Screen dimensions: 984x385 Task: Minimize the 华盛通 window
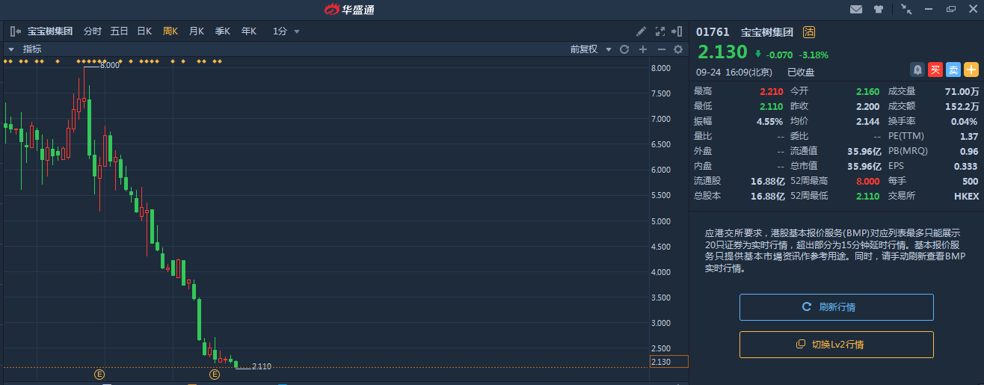[x=929, y=9]
